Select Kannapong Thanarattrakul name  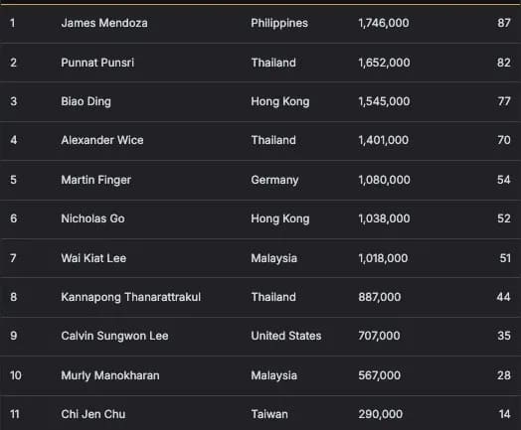[131, 297]
